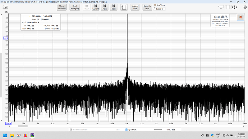Click the save-disk tray icon
Viewport: 248px width, 139px height.
click(207, 135)
